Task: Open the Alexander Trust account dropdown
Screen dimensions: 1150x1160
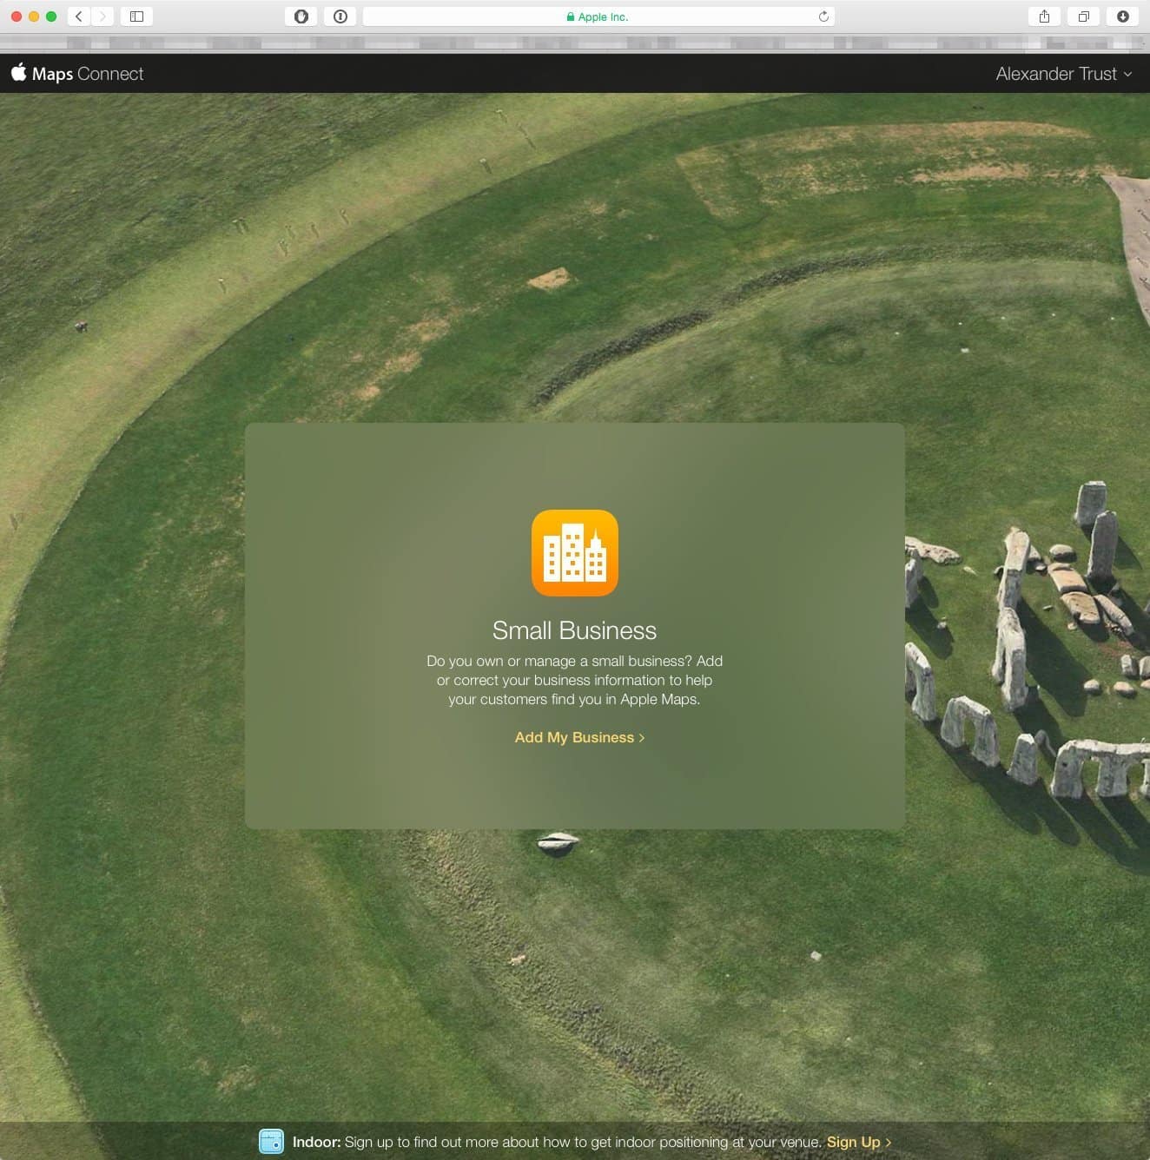Action: pos(1056,74)
